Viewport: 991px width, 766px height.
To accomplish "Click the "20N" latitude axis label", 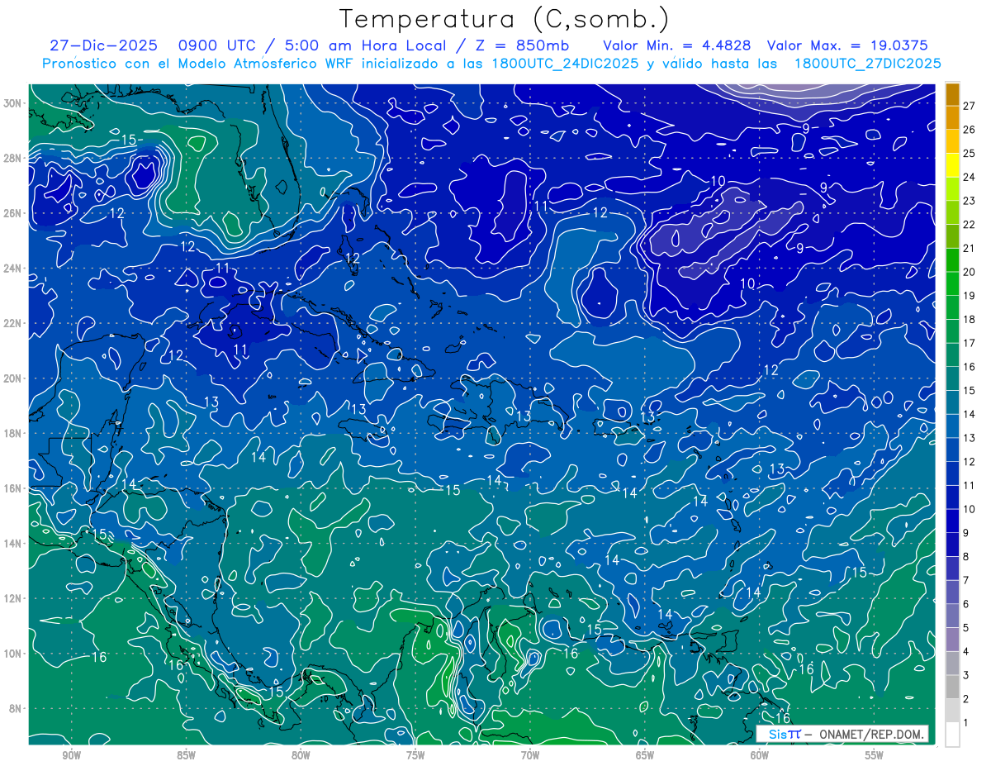I will pos(14,378).
